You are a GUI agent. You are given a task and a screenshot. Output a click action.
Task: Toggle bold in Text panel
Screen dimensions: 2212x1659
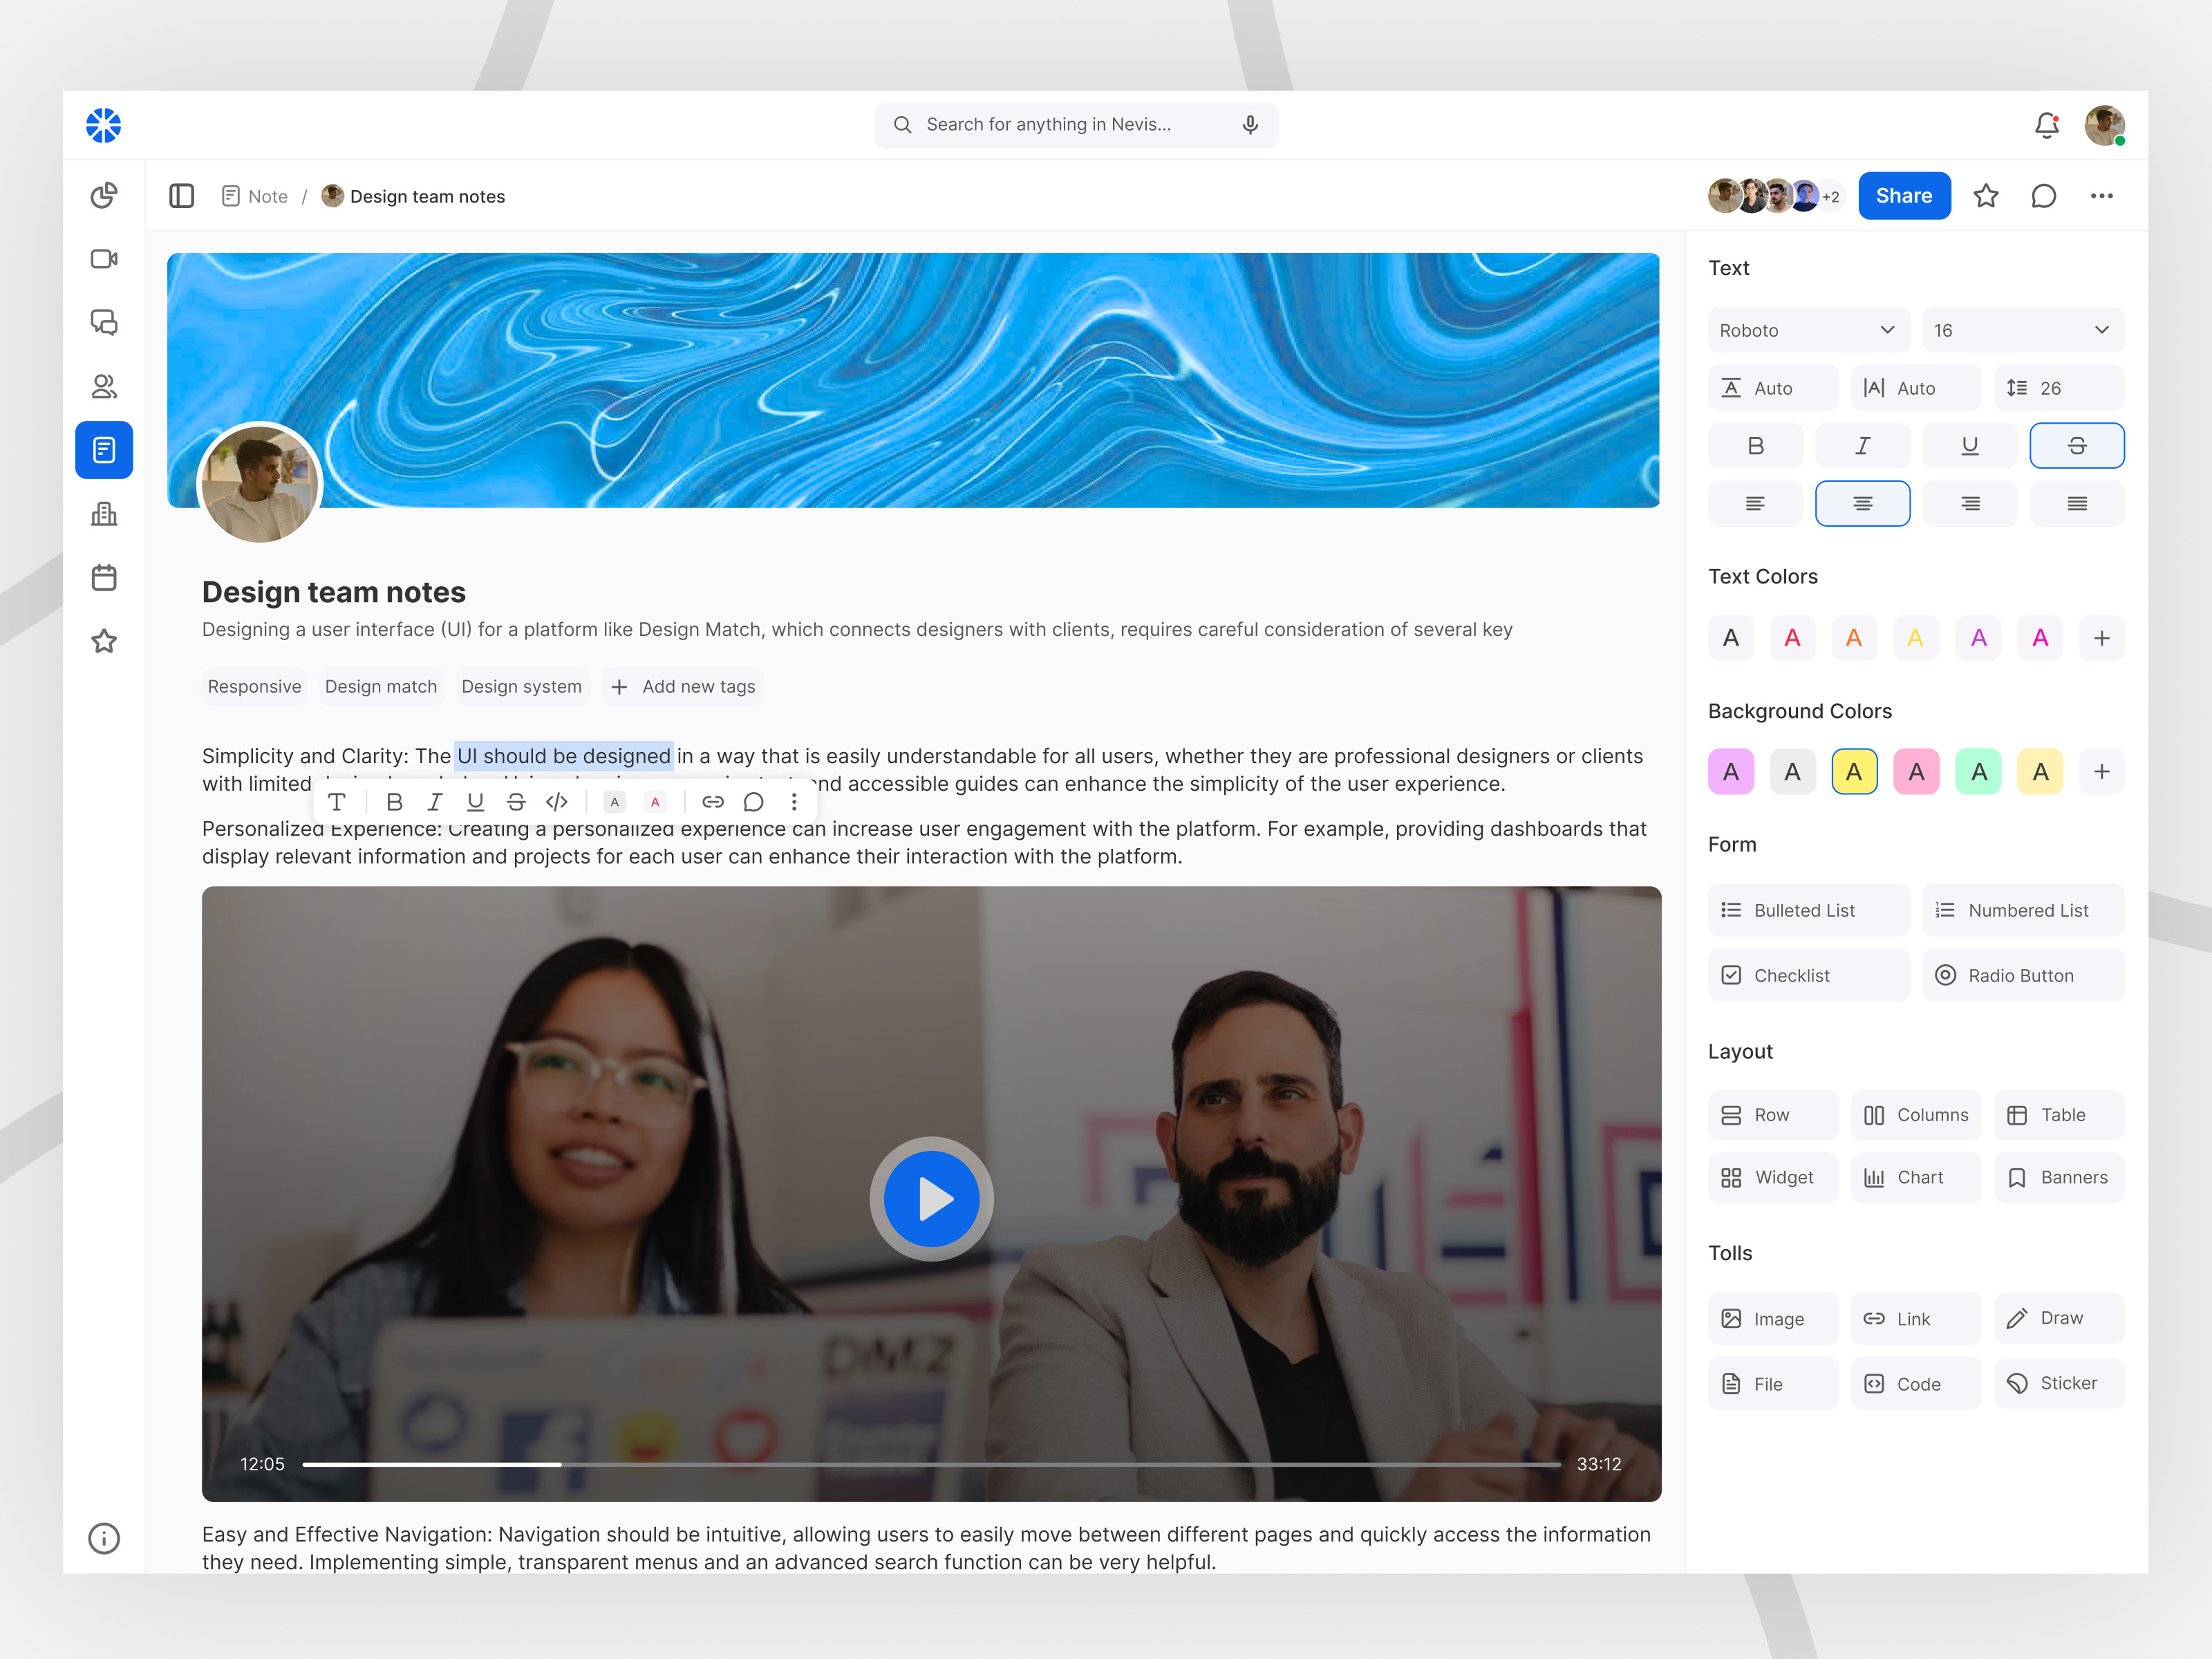[1755, 446]
